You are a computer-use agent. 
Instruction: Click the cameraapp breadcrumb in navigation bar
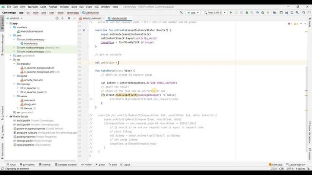pyautogui.click(x=73, y=13)
